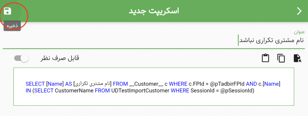
Task: Import script from file icon
Action: (297, 58)
